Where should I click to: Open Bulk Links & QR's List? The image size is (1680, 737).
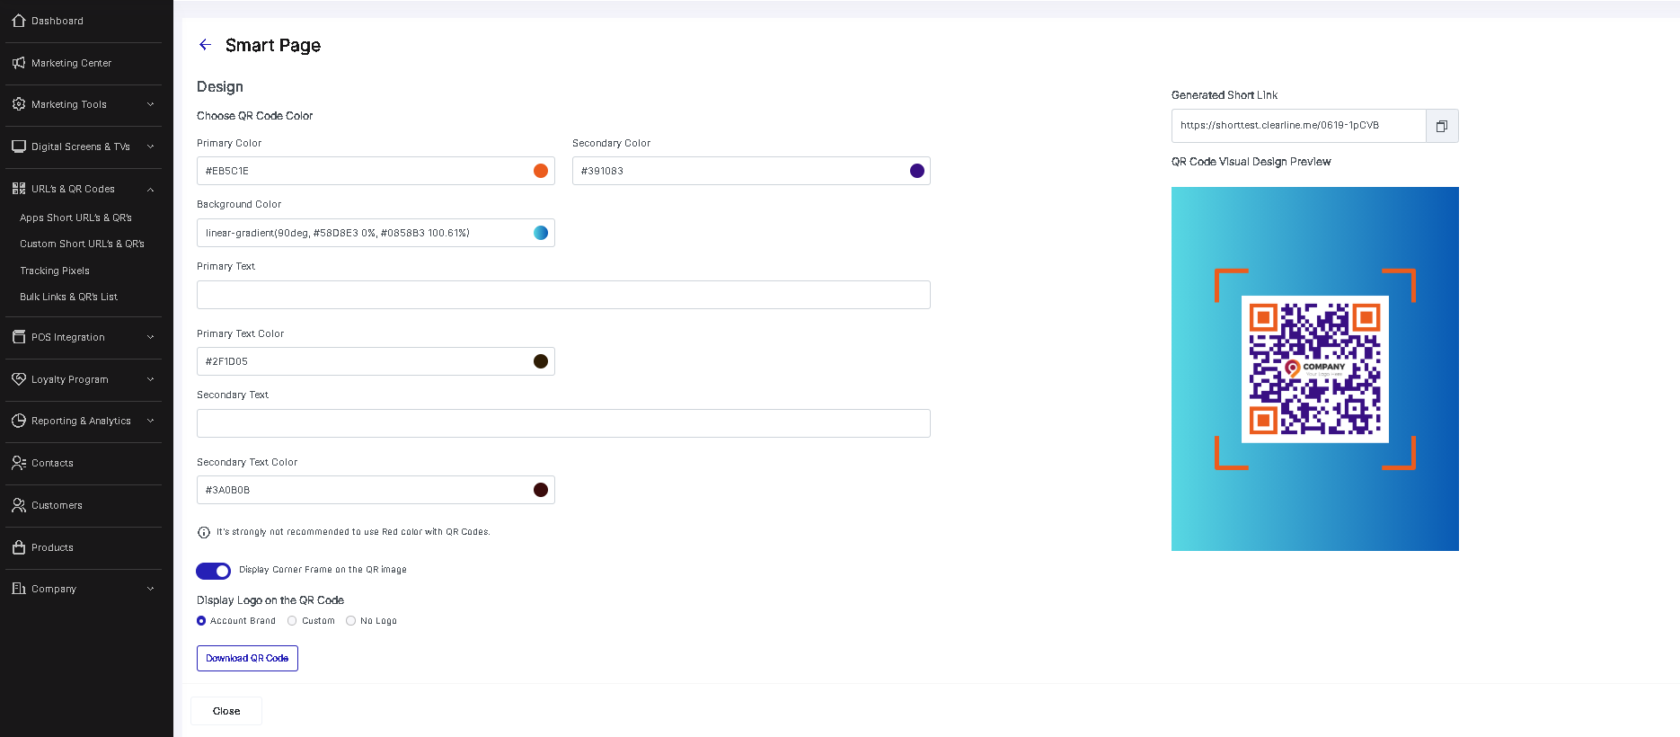click(69, 297)
